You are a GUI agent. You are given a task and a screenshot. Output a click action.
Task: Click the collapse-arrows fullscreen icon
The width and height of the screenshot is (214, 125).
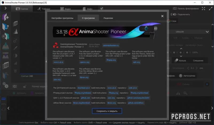point(203,9)
